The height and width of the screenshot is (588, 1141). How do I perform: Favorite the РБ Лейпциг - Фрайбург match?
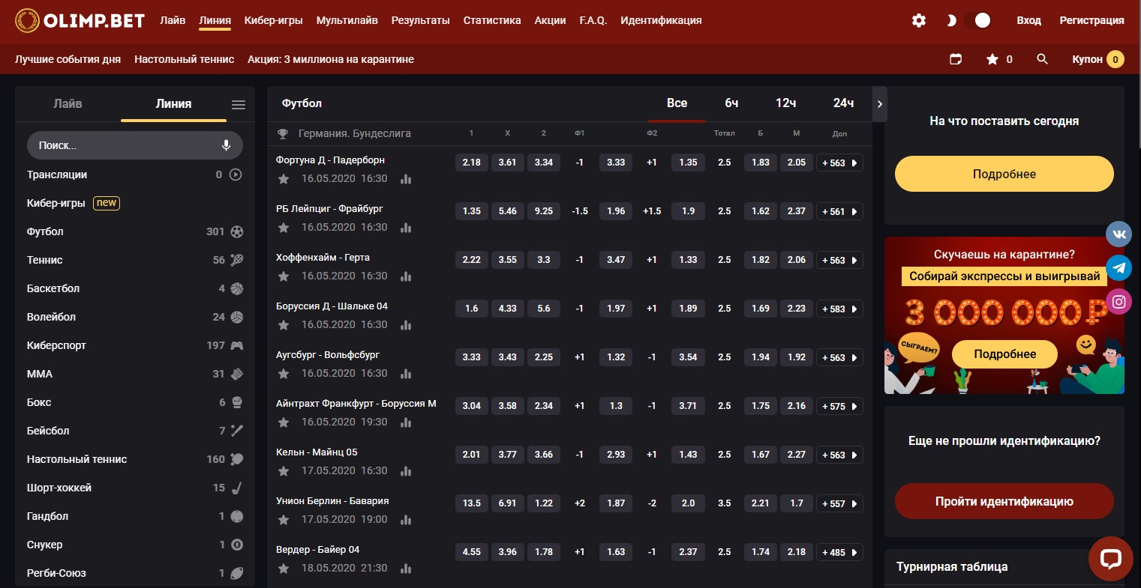coord(284,228)
